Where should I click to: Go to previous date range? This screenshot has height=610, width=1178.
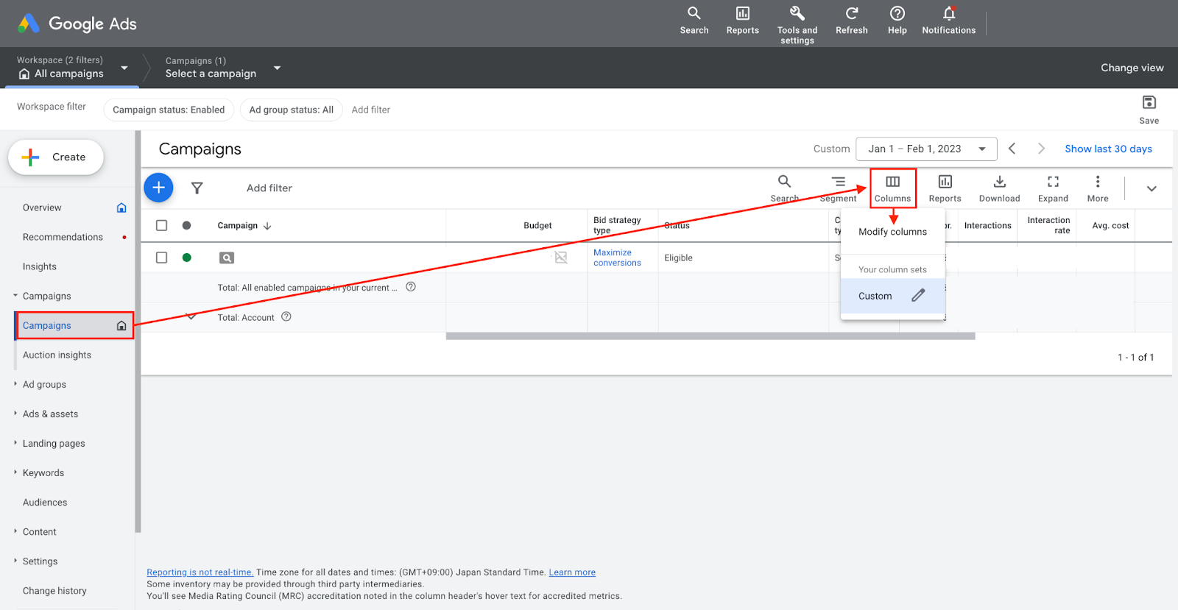pos(1012,149)
